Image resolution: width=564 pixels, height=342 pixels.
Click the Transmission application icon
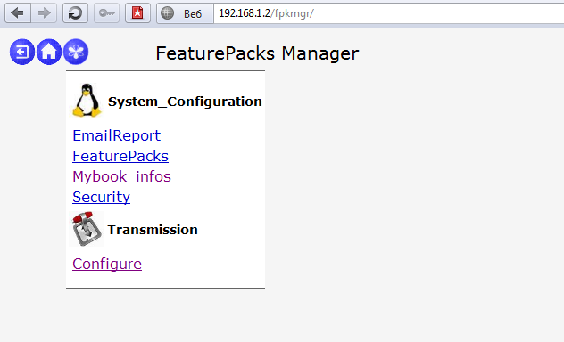point(87,229)
